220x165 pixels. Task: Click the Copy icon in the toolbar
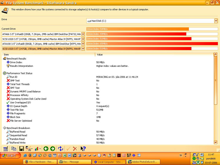click(13, 148)
